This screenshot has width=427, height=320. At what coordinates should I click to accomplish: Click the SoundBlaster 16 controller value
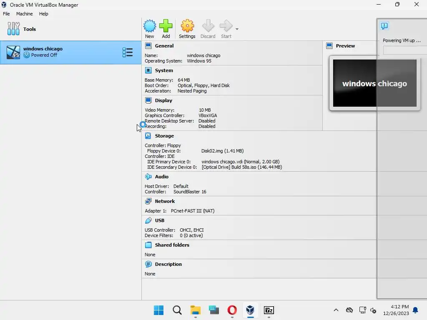pos(190,192)
